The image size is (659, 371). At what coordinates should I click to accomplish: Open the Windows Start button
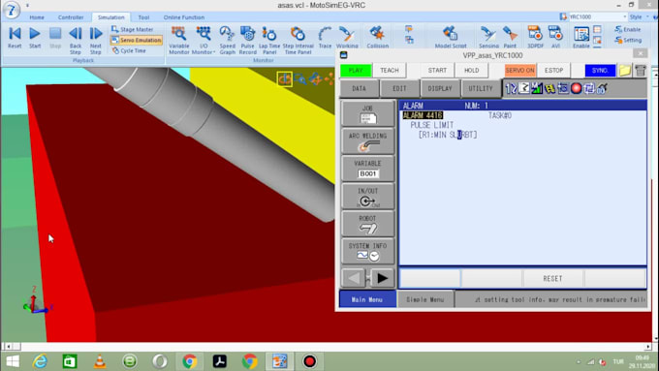[13, 361]
